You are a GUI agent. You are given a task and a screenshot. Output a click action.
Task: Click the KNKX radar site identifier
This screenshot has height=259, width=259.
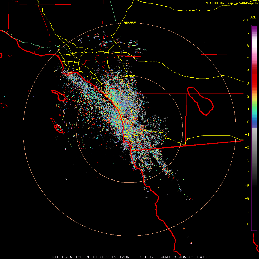click(166, 257)
